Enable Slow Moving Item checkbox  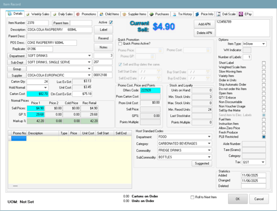pos(264,72)
